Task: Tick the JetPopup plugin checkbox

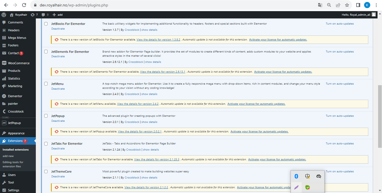Action: (46, 116)
